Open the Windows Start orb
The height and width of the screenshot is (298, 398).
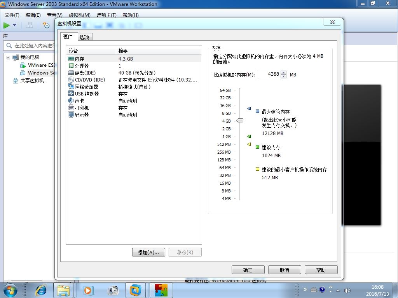click(10, 290)
